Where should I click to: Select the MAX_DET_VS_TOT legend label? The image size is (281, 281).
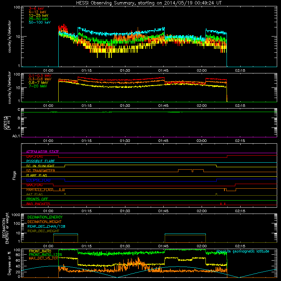43,258
